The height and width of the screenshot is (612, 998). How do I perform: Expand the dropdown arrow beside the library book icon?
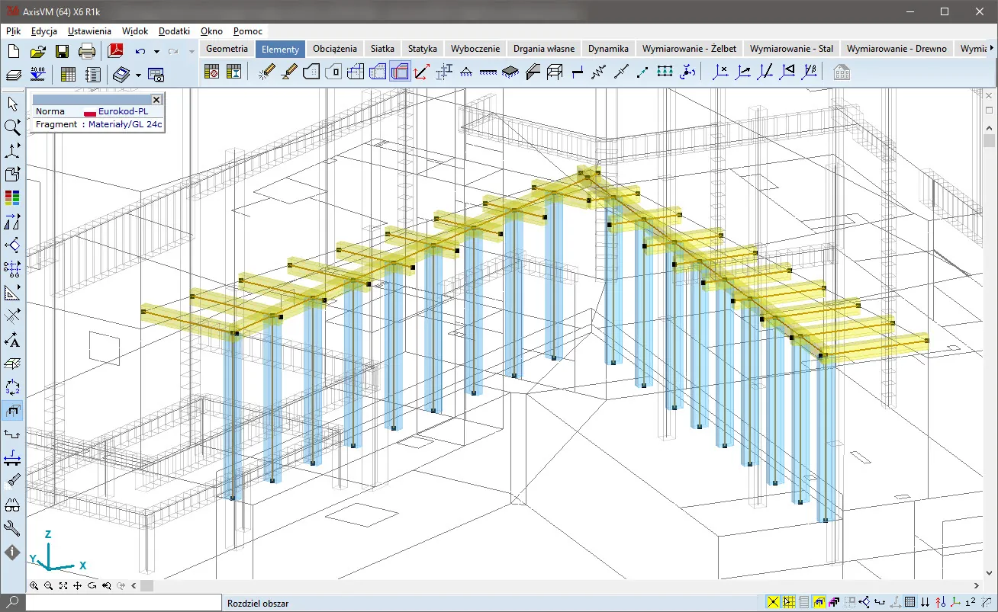click(138, 75)
